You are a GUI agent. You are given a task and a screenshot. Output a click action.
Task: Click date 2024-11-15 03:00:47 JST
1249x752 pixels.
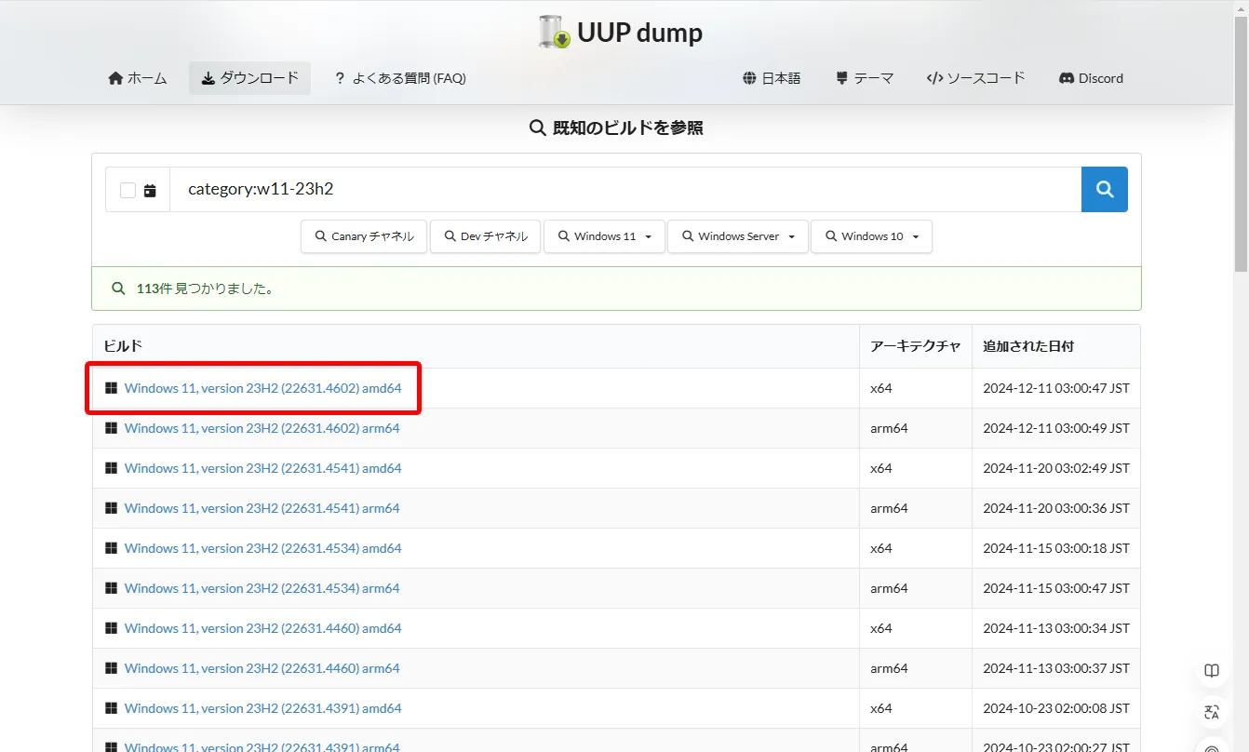[x=1056, y=588]
